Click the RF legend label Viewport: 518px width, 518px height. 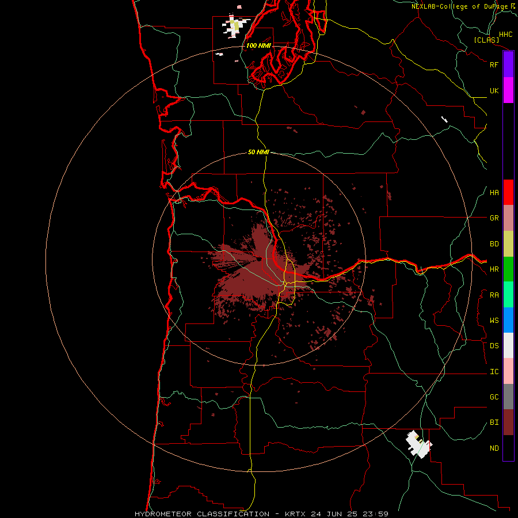click(494, 64)
